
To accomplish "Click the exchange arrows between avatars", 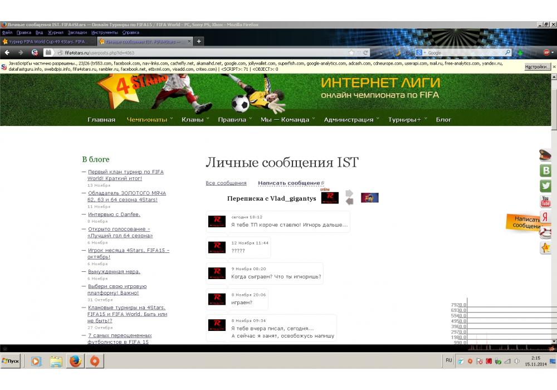I will point(349,197).
